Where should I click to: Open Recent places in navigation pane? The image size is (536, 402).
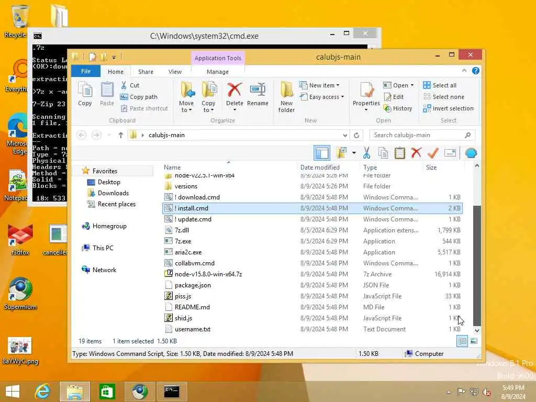point(111,204)
